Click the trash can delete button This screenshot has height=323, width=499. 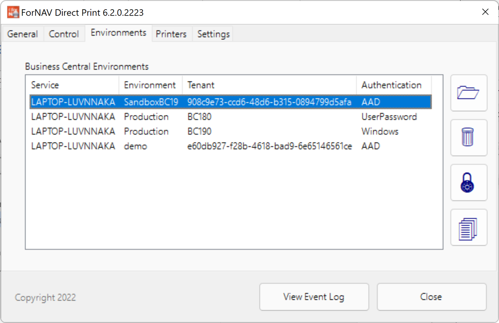coord(469,138)
